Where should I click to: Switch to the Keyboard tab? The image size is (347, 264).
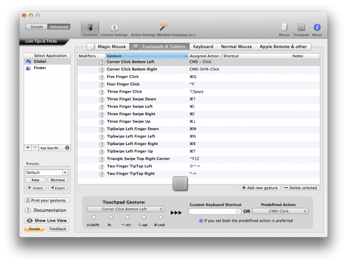pos(203,47)
